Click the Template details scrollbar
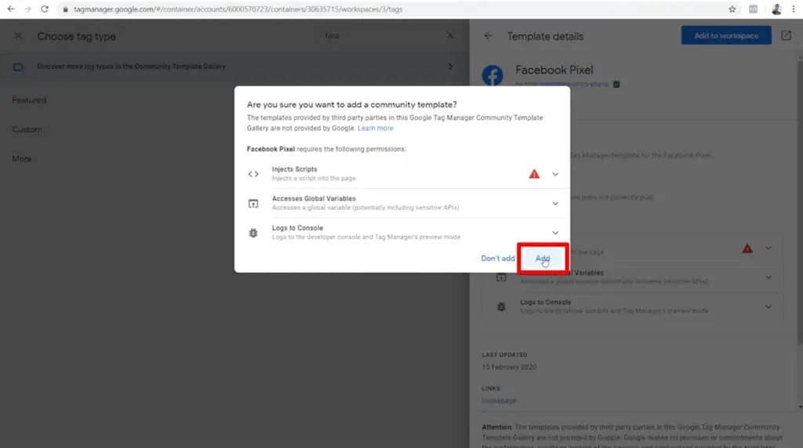This screenshot has height=448, width=803. (800, 202)
